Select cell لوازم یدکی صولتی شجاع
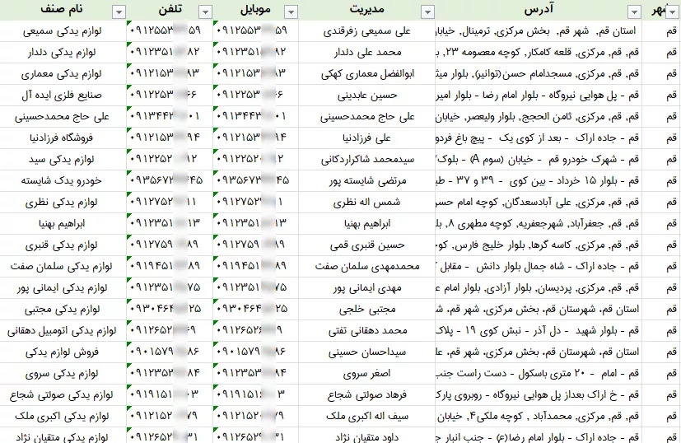The image size is (681, 443). point(63,394)
